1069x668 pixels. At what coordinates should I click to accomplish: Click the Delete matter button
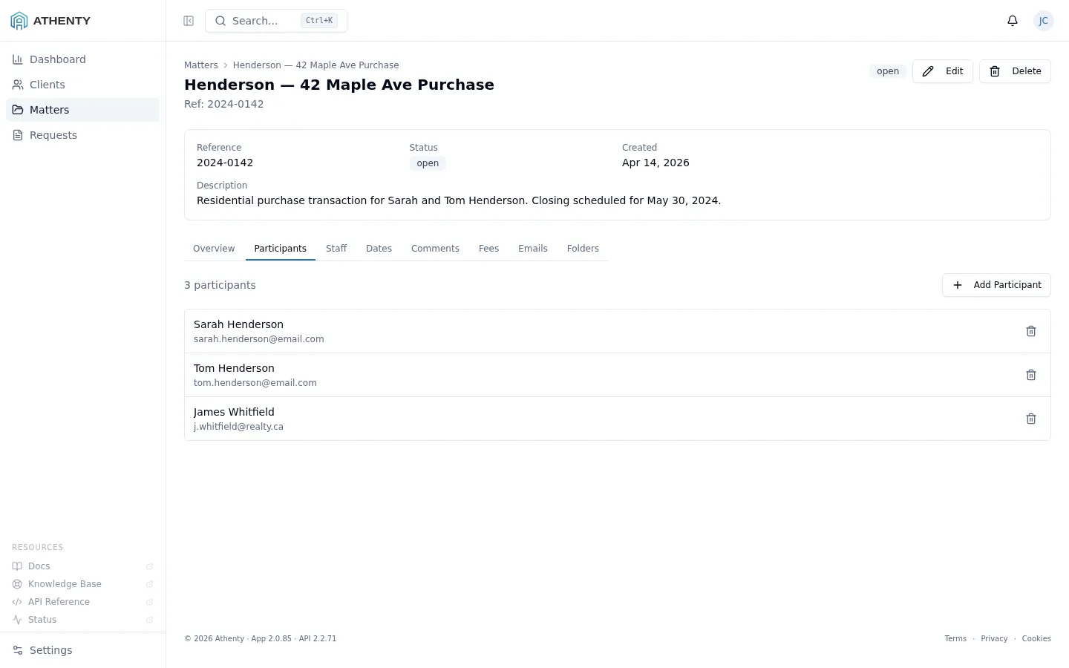tap(1015, 71)
